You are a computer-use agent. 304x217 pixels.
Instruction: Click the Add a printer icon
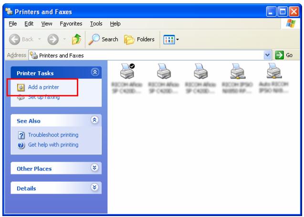coord(21,87)
